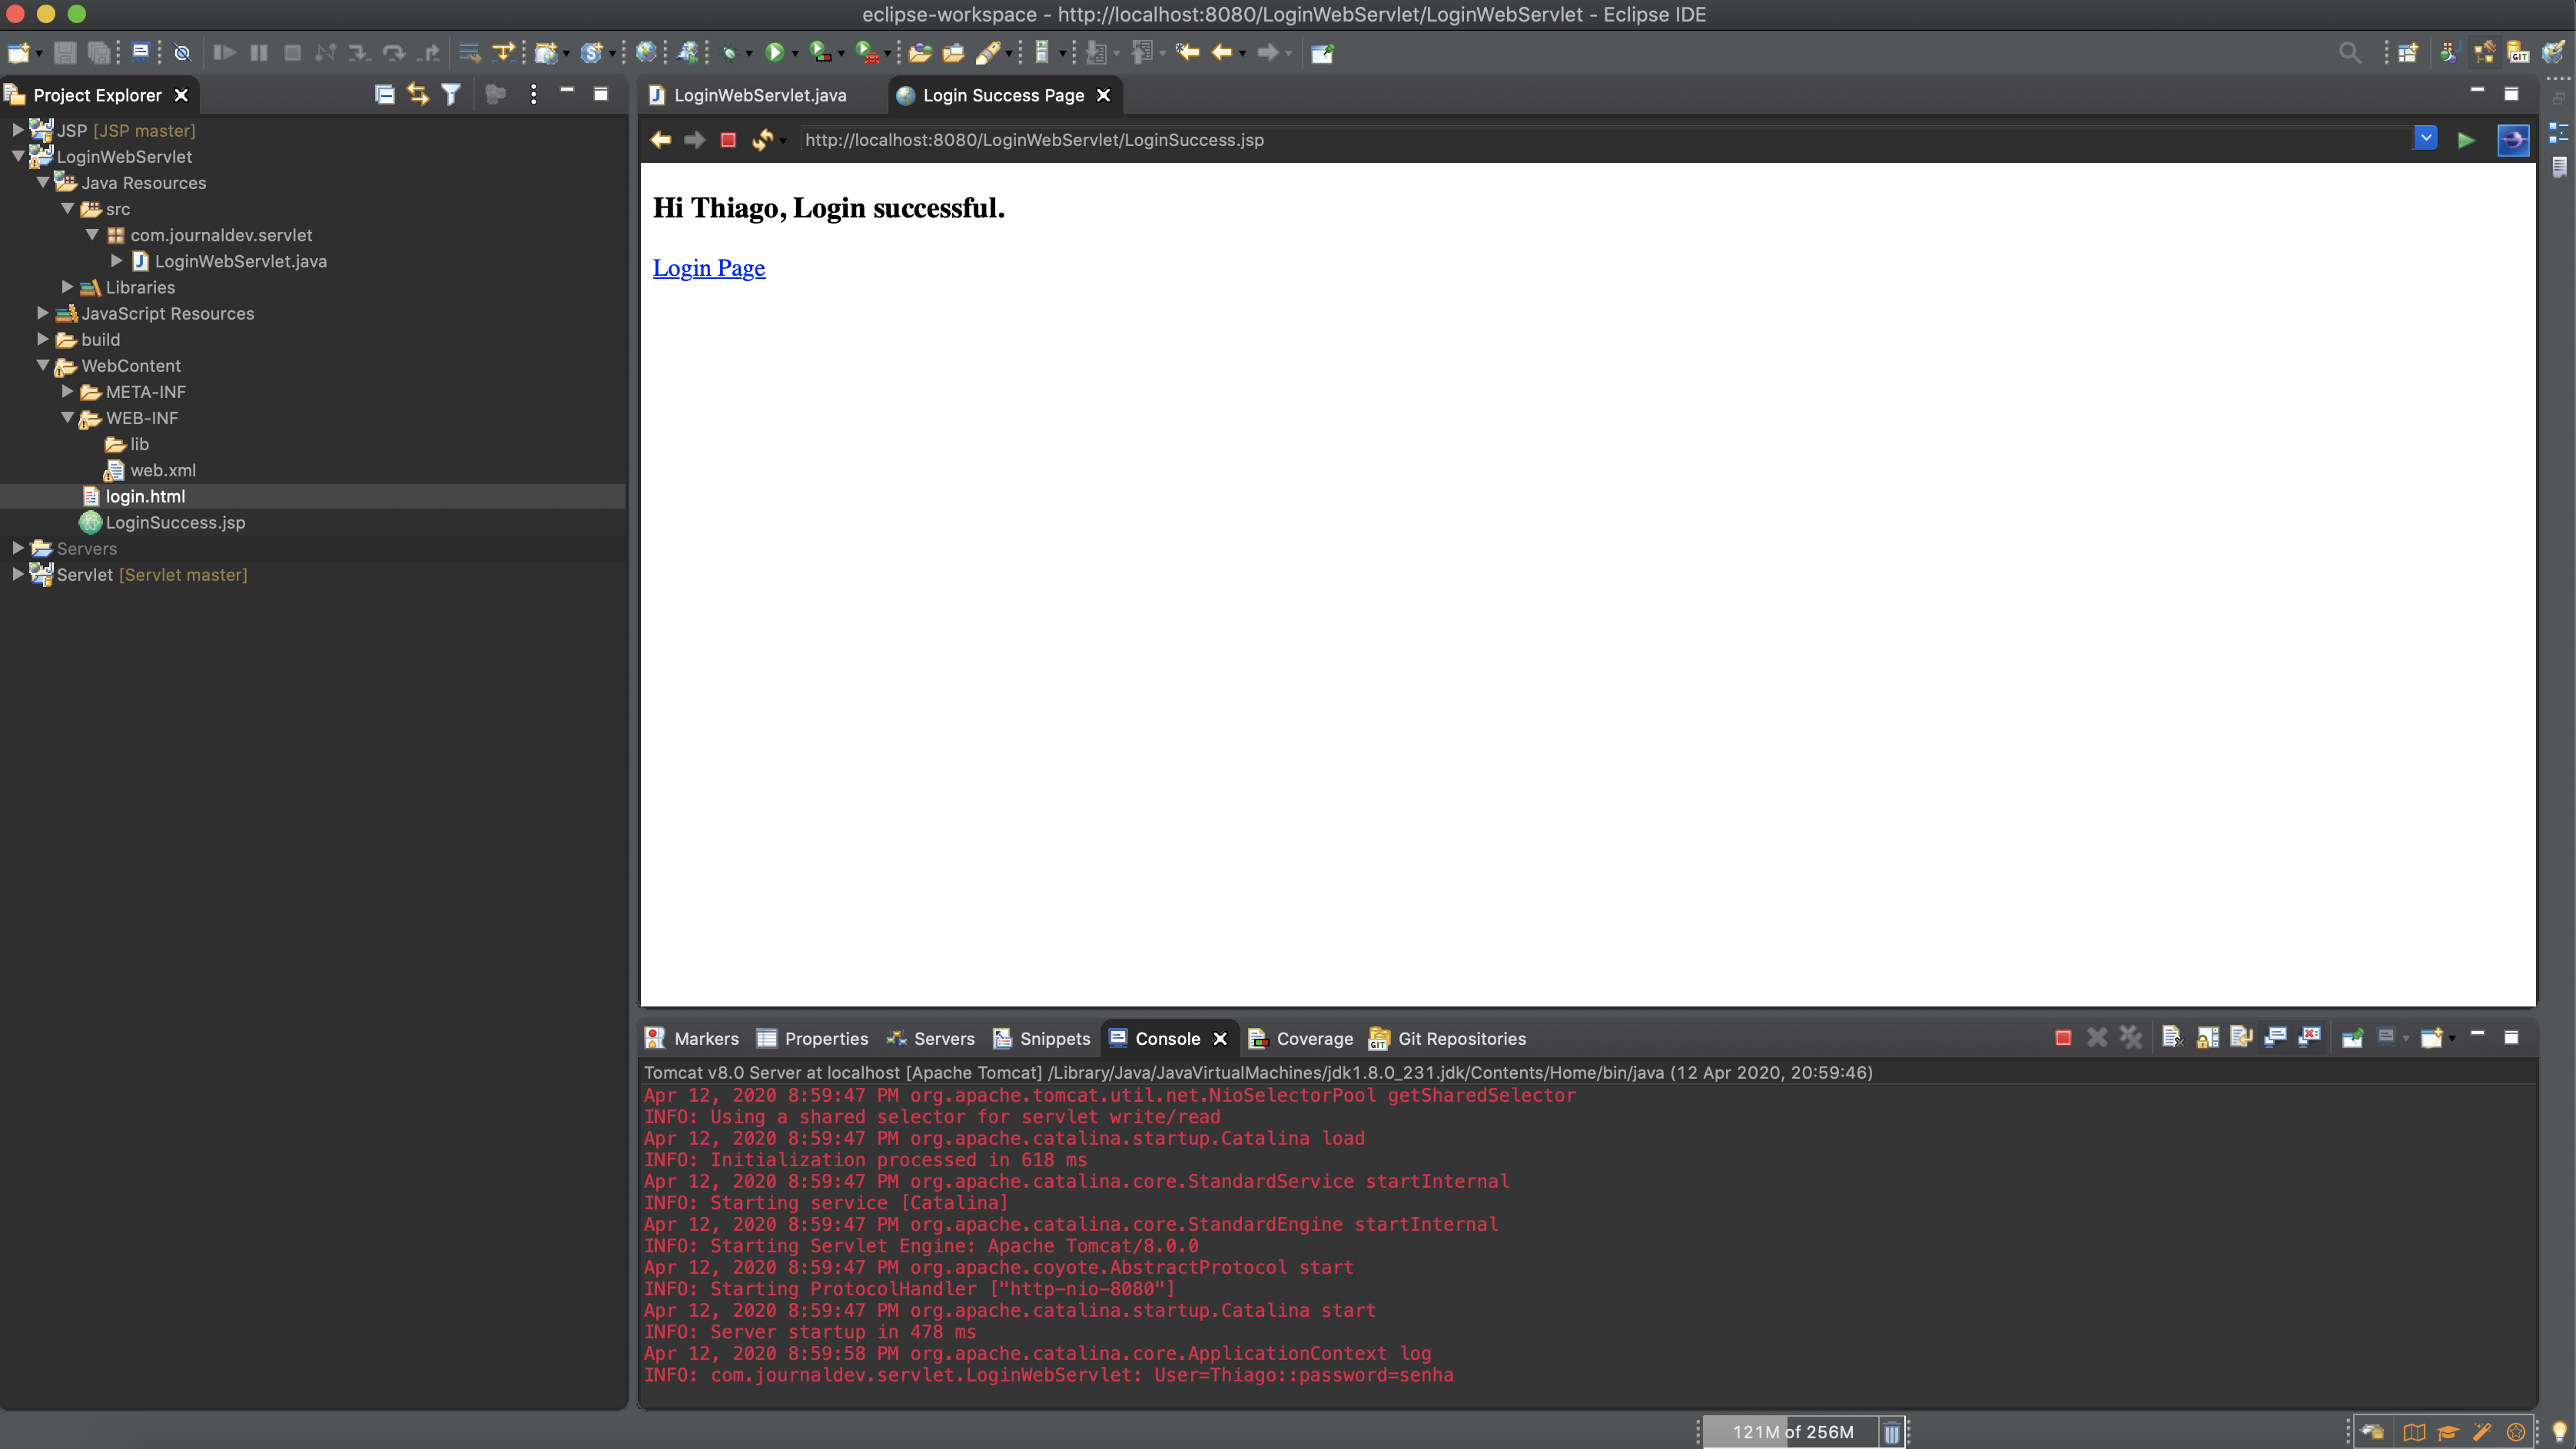Open the Project Explorer view menu

(x=533, y=93)
